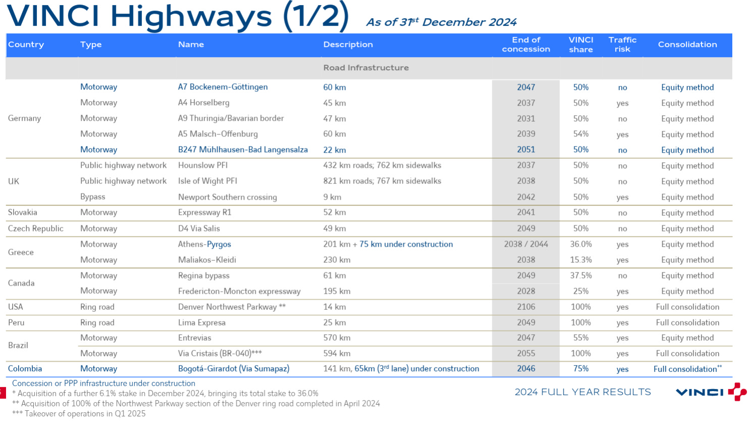Click the 'Czech Republic' country cell
Viewport: 753px width, 424px height.
coord(36,228)
